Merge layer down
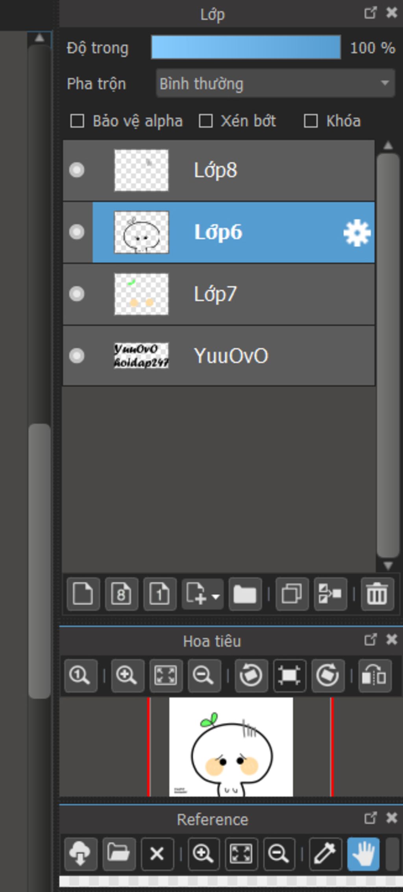The height and width of the screenshot is (892, 403). click(x=330, y=593)
